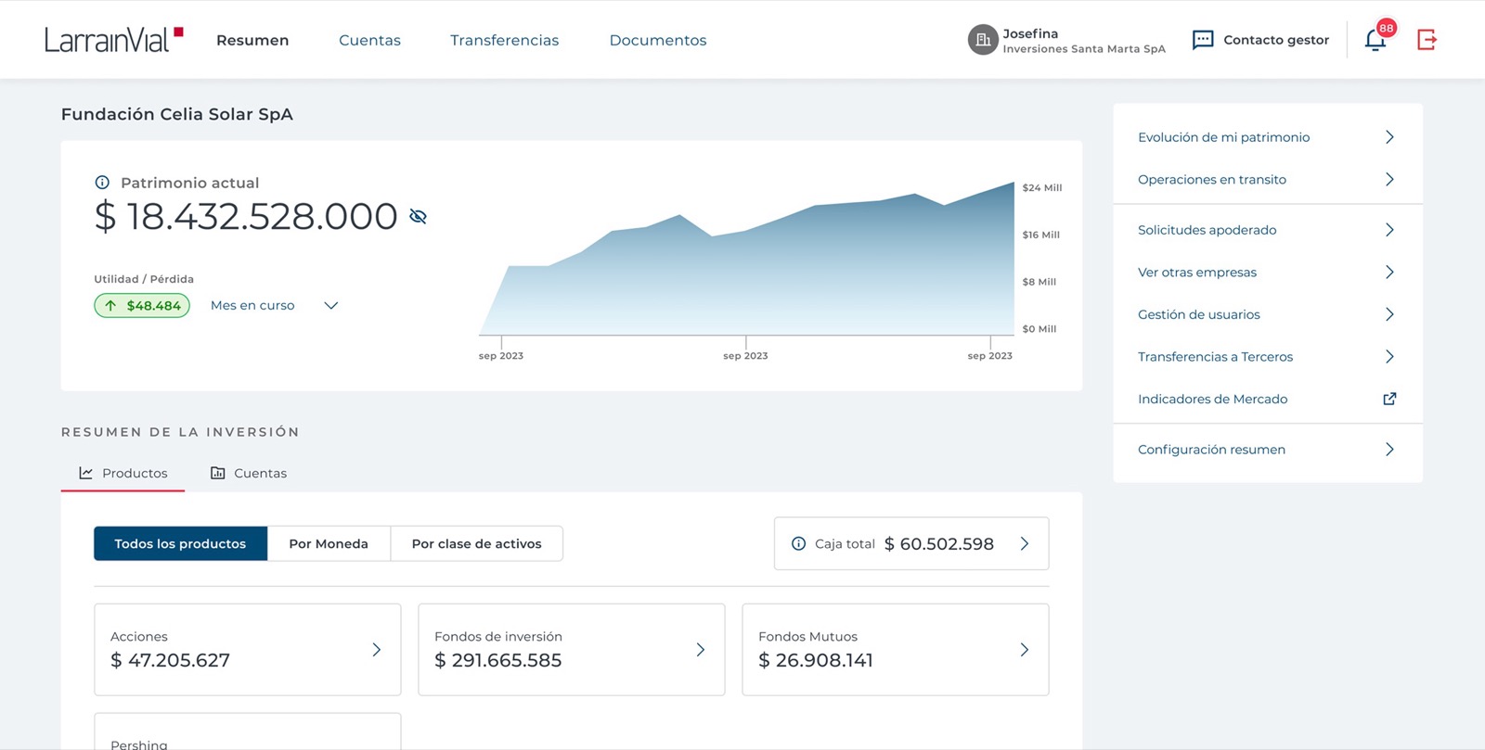
Task: Open the Fondos Mutuos product card
Action: [896, 649]
